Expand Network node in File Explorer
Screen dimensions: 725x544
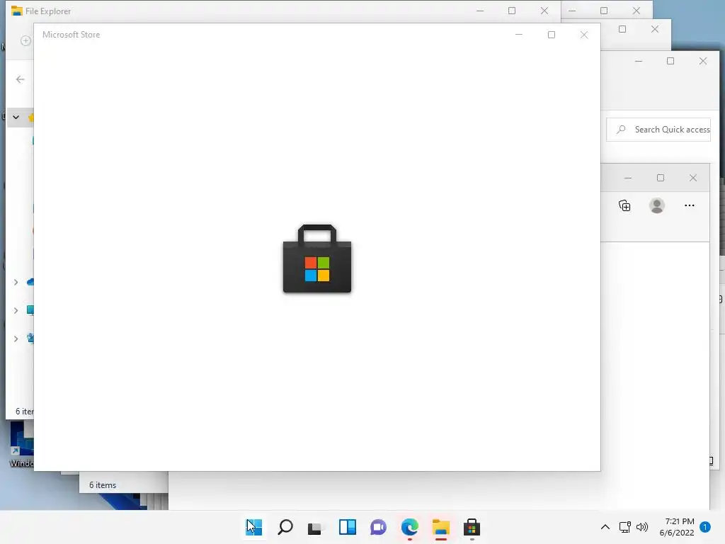point(16,339)
